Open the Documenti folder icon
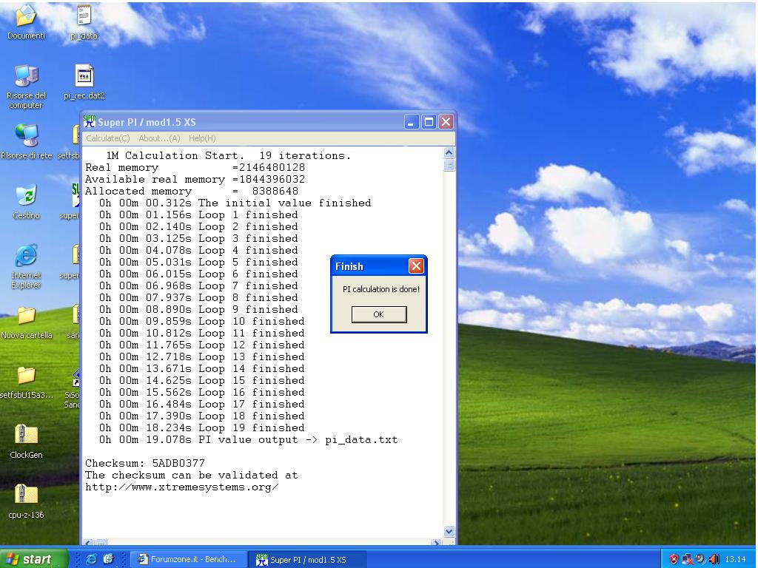 (26, 16)
